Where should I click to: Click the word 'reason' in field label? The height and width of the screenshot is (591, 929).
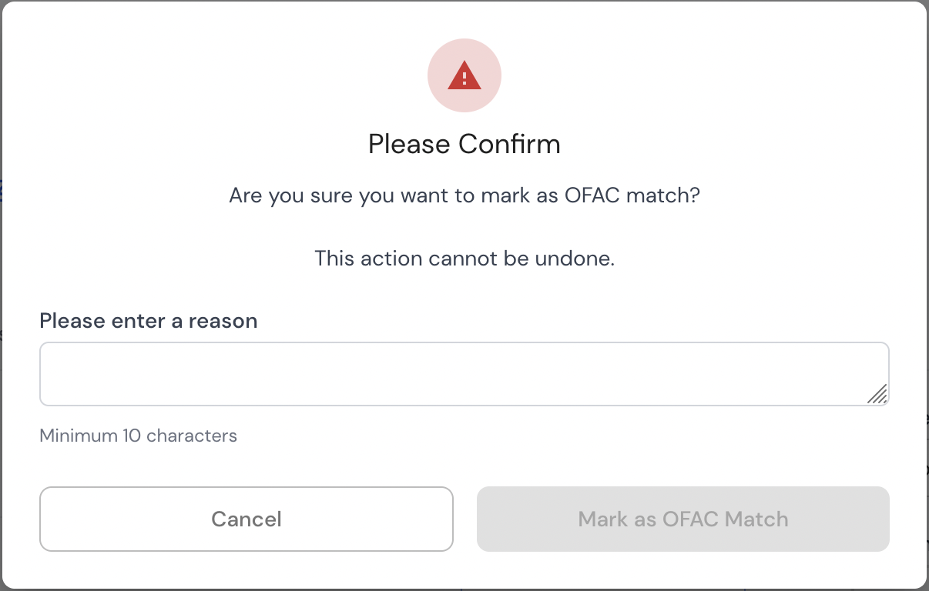pos(223,321)
